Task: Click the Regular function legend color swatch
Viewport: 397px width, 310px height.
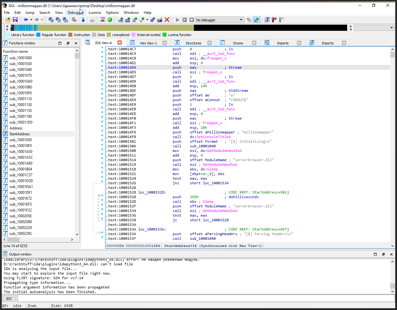Action: pyautogui.click(x=38, y=35)
